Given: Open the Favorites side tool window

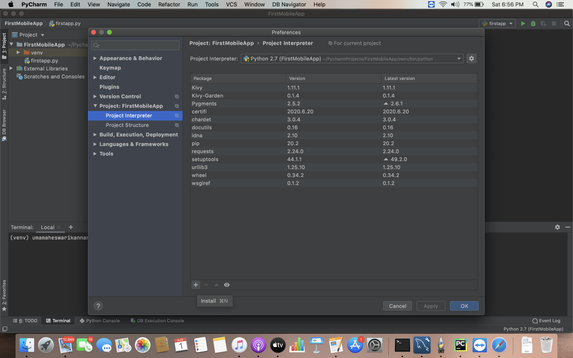Looking at the screenshot, I should [x=4, y=295].
